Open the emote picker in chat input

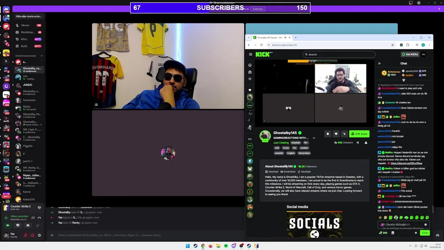[x=426, y=225]
